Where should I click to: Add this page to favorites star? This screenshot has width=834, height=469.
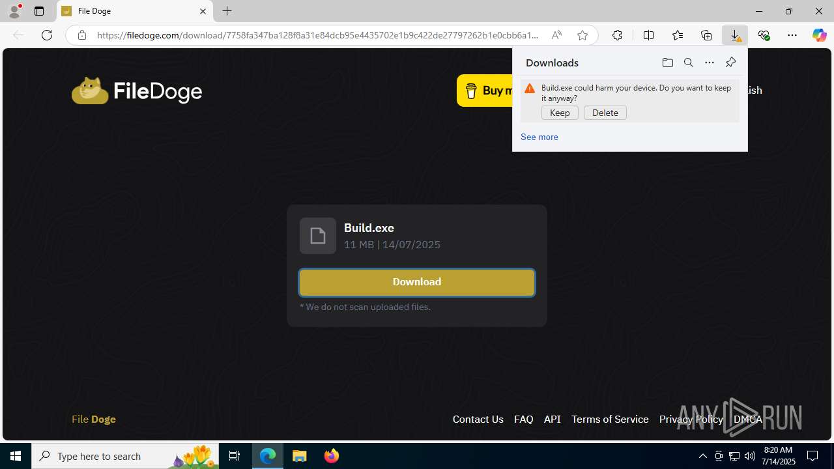(582, 35)
